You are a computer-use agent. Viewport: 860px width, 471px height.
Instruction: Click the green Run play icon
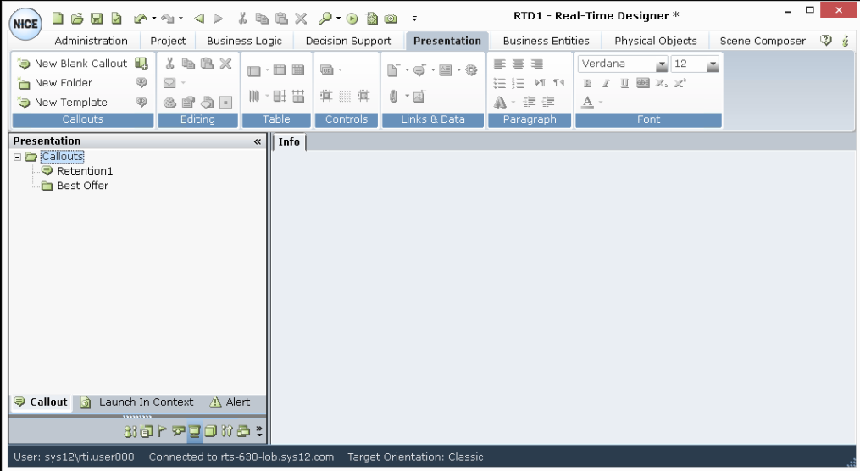pyautogui.click(x=352, y=18)
